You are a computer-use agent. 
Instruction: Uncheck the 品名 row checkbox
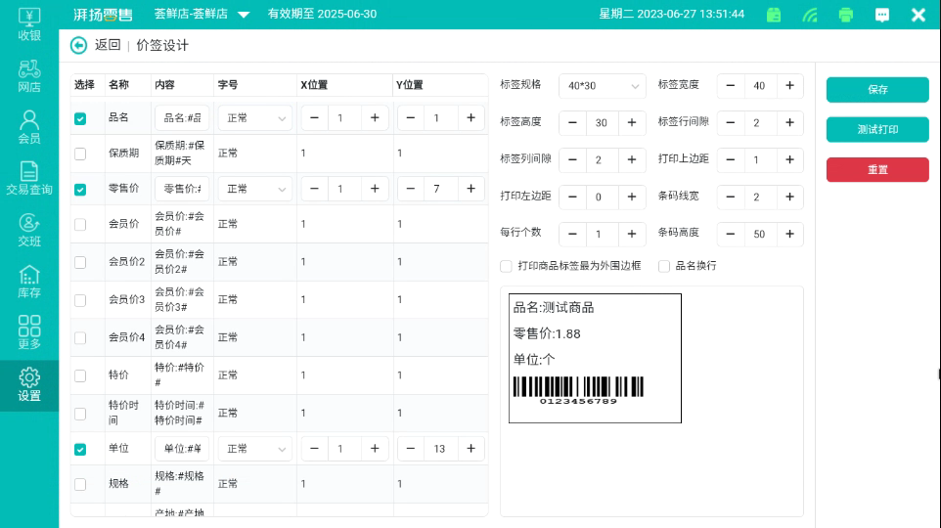click(x=80, y=118)
